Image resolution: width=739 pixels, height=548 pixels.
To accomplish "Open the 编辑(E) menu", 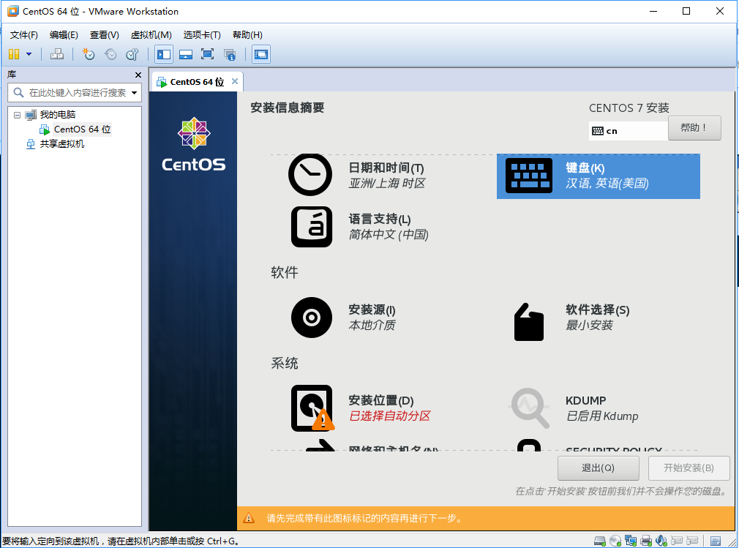I will pyautogui.click(x=64, y=35).
